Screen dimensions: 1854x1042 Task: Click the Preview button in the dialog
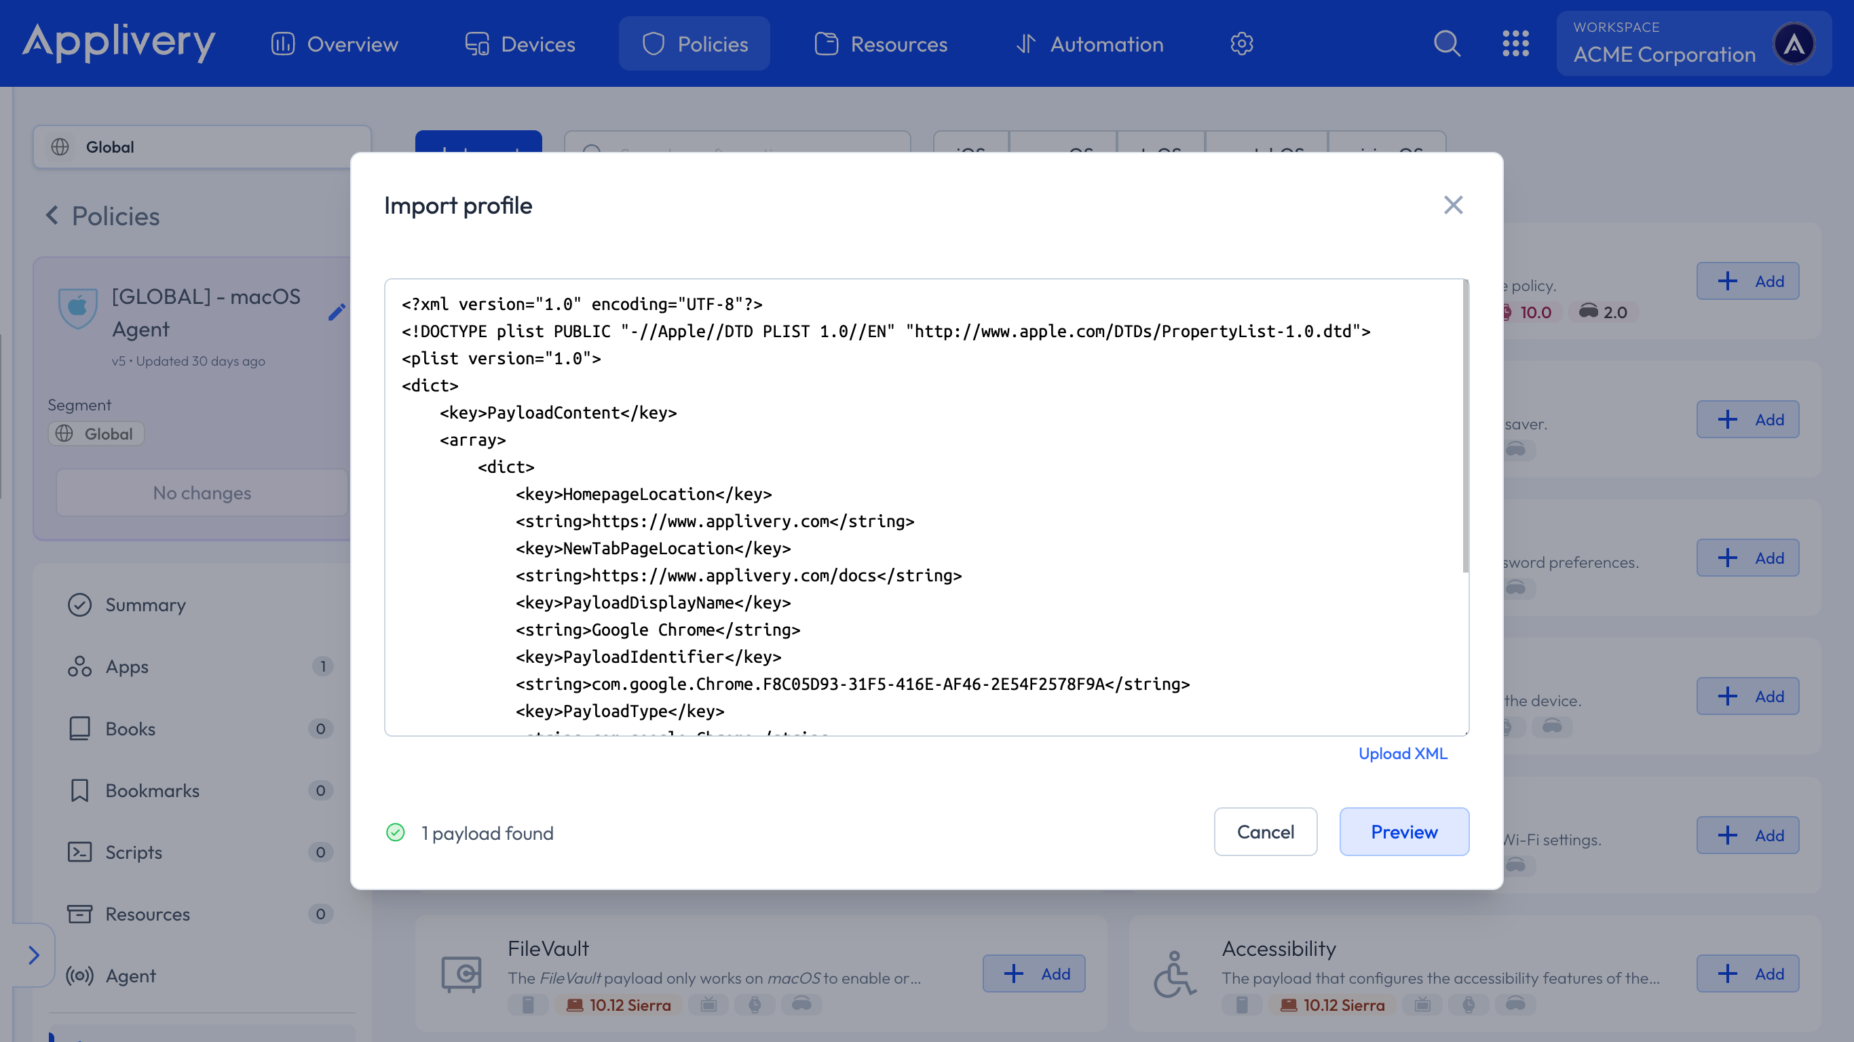coord(1403,832)
